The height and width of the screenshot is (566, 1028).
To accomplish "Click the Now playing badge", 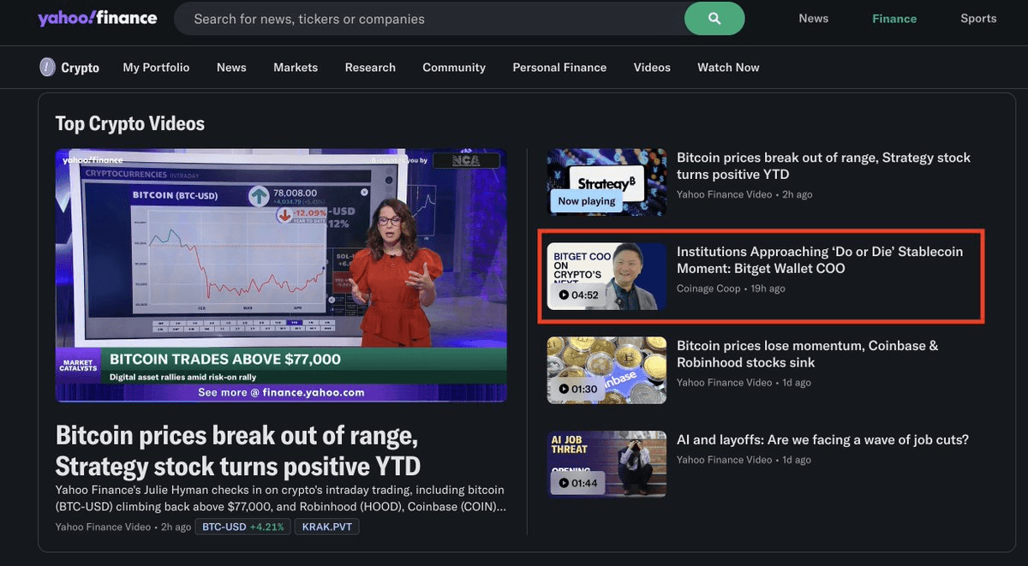I will pyautogui.click(x=586, y=201).
